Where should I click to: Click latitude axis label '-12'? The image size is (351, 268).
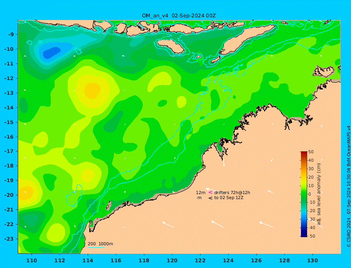tap(9, 78)
